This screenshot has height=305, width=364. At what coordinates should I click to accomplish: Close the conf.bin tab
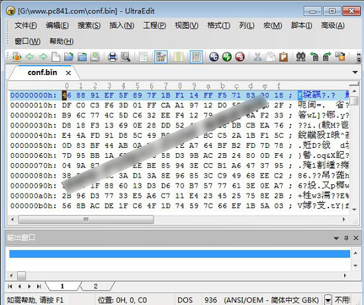tap(68, 73)
